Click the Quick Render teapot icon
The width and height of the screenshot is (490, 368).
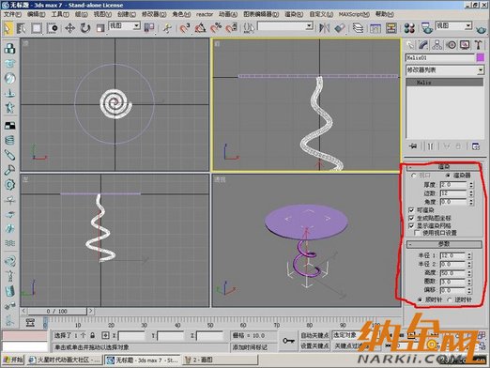481,29
